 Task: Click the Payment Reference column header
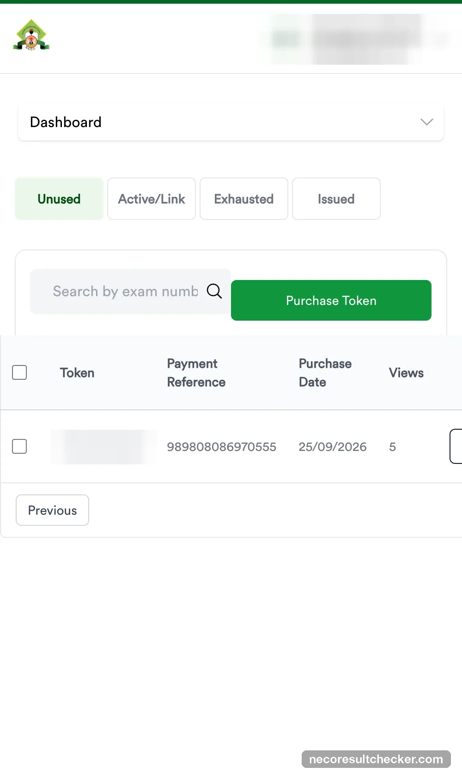[x=196, y=373]
